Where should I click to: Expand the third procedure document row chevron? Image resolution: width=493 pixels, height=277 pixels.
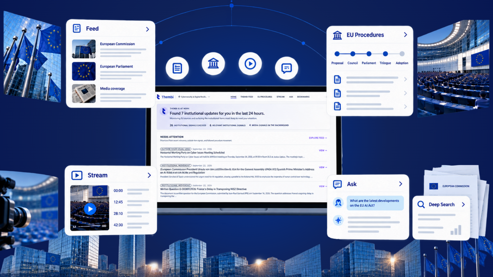tap(405, 106)
